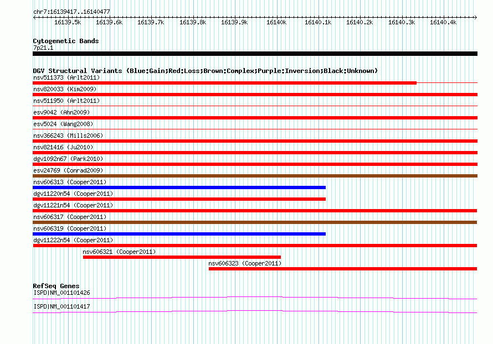Click the 16139.9k ruler tick label
493x344 pixels.
point(234,22)
